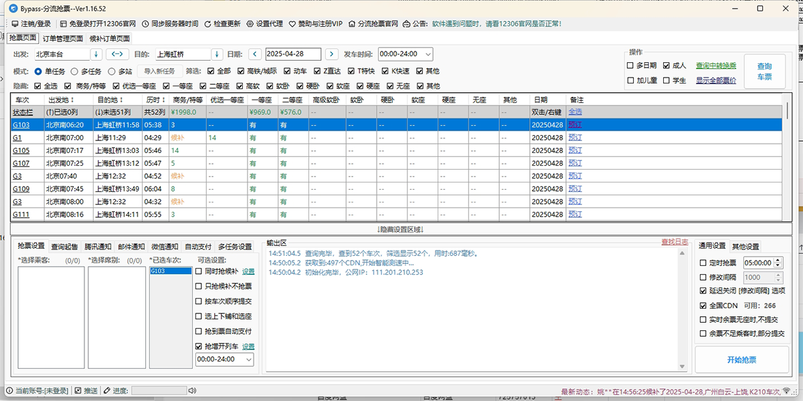This screenshot has height=401, width=803.
Task: Click the 查询中转换乘 link
Action: [715, 65]
